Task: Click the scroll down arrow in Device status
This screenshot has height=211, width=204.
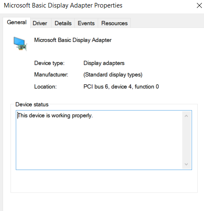Action: tap(186, 164)
